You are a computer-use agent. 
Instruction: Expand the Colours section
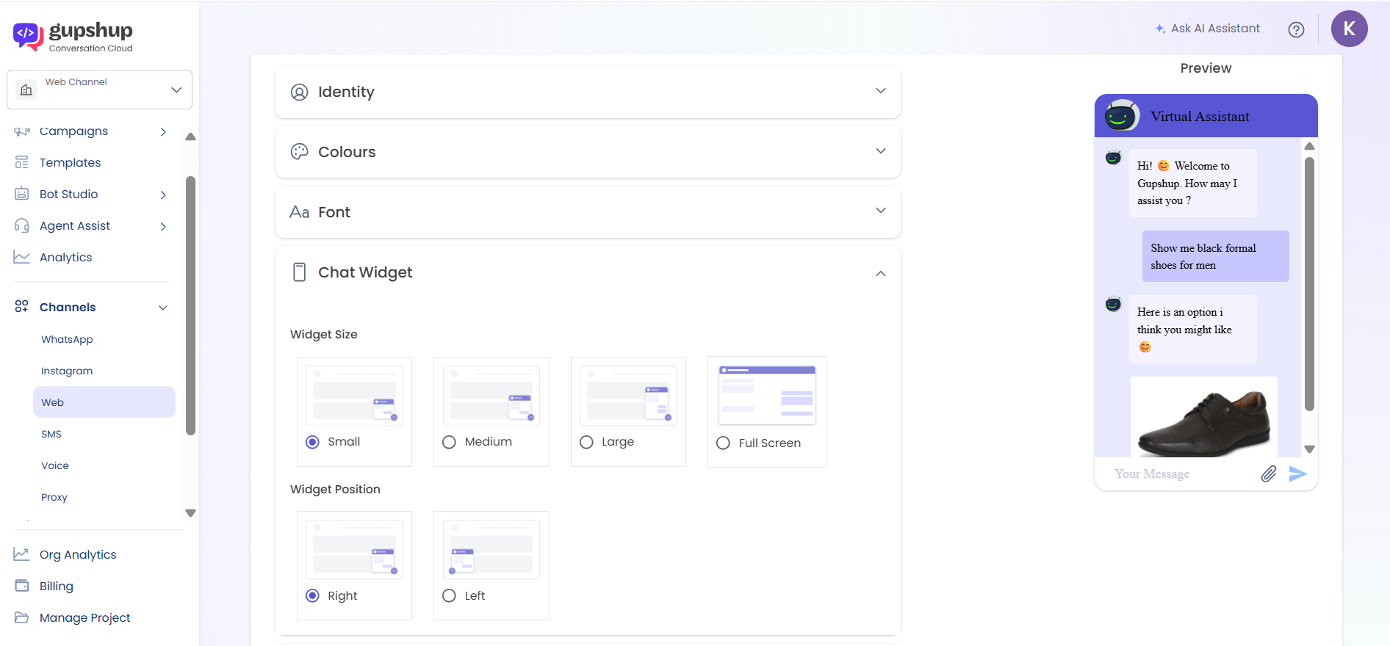[x=880, y=151]
